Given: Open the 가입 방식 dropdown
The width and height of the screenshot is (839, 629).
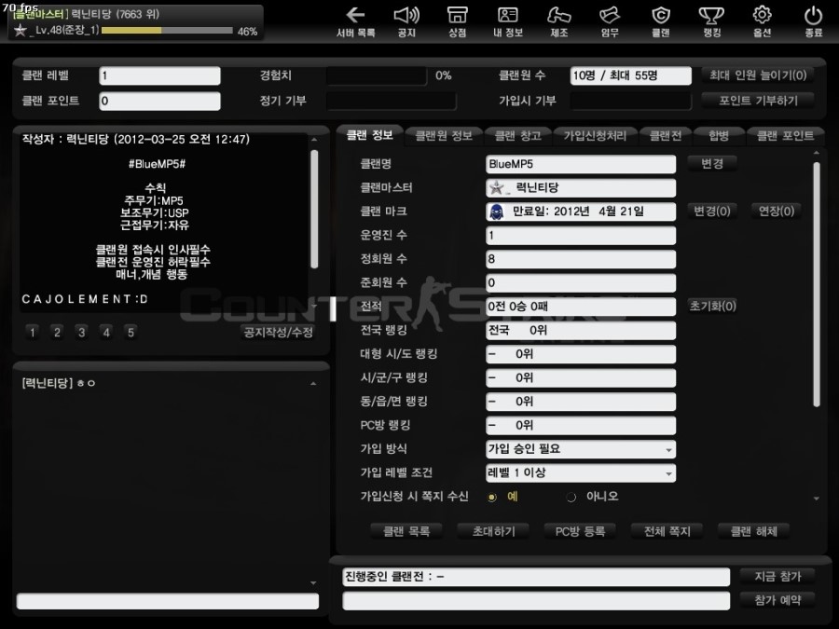Looking at the screenshot, I should (581, 449).
